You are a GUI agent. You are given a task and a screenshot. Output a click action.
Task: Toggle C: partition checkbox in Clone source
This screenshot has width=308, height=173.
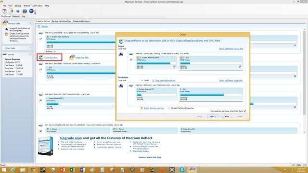(x=240, y=67)
